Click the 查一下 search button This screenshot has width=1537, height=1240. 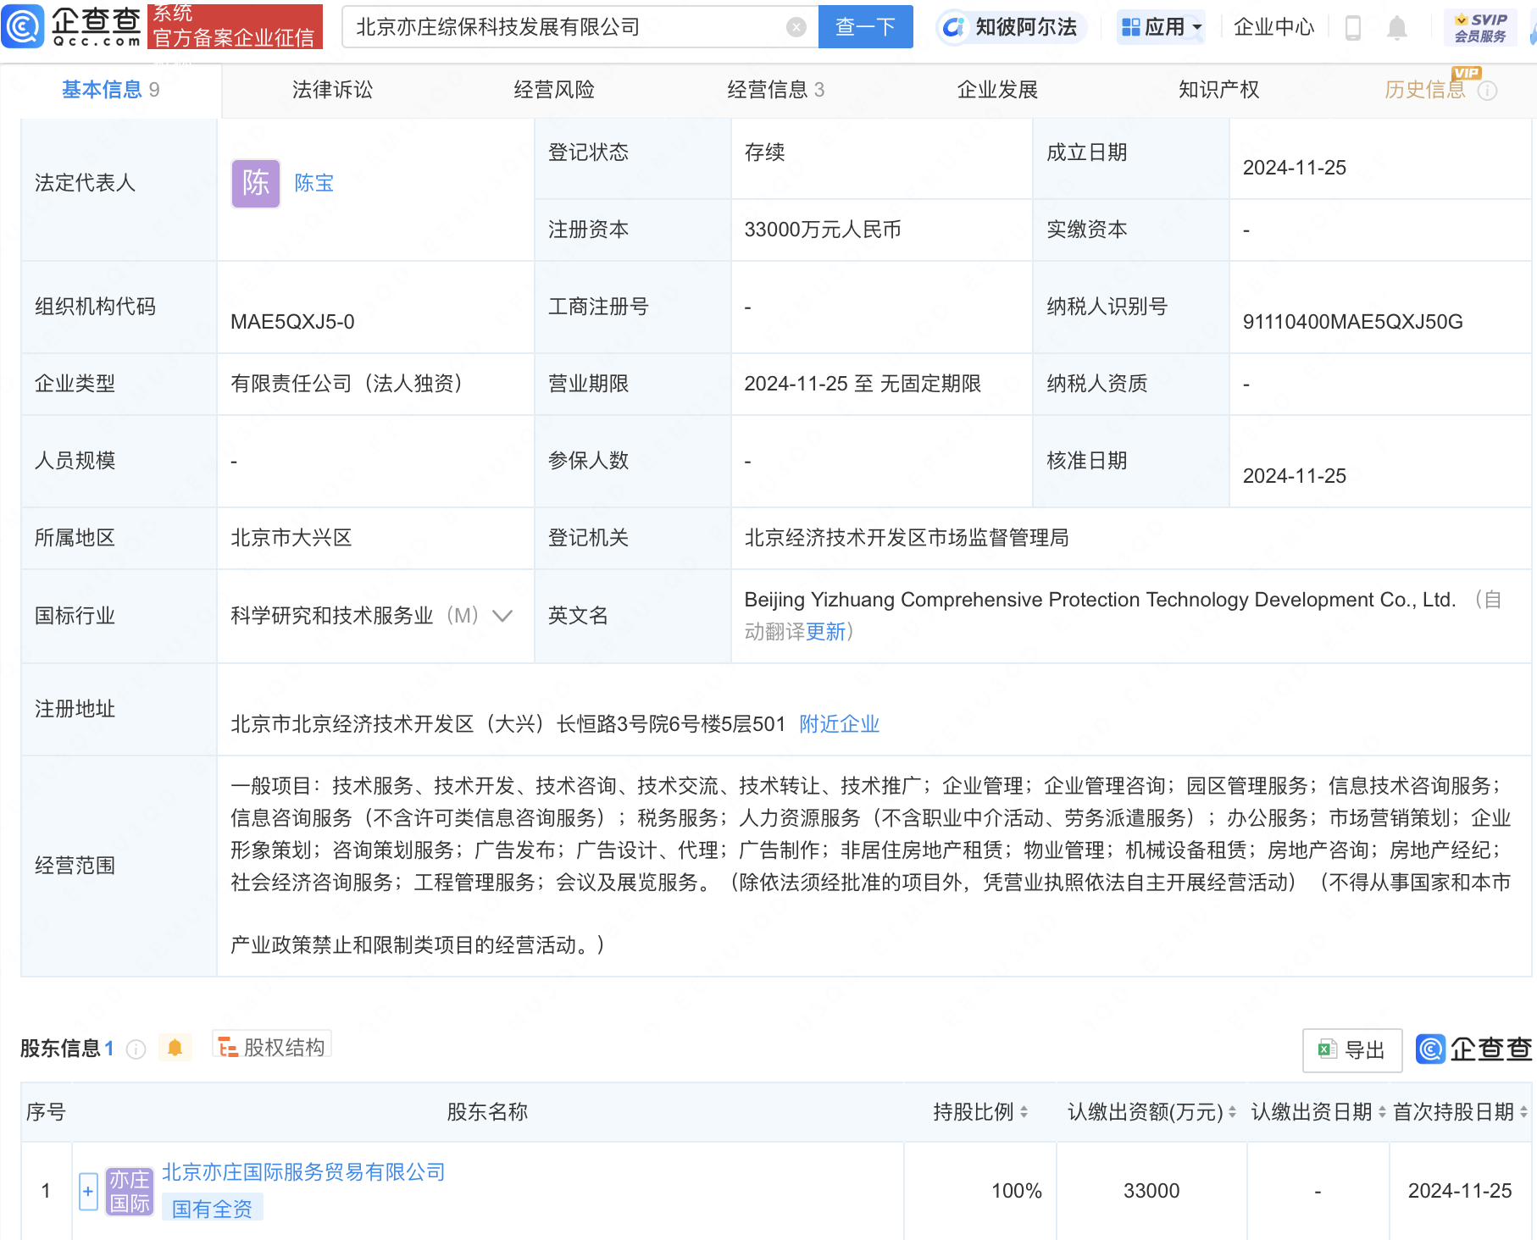865,27
